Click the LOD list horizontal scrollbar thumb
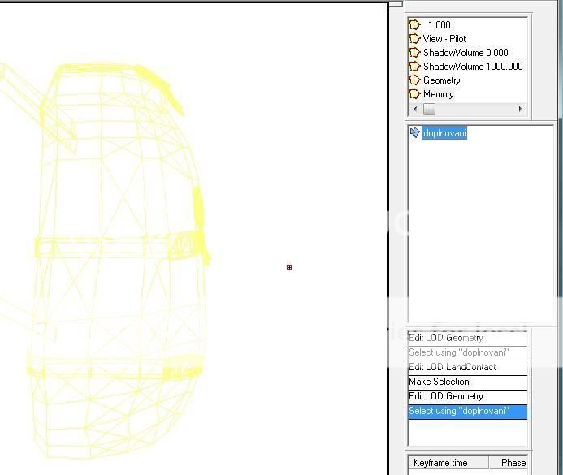563x475 pixels. pyautogui.click(x=429, y=110)
